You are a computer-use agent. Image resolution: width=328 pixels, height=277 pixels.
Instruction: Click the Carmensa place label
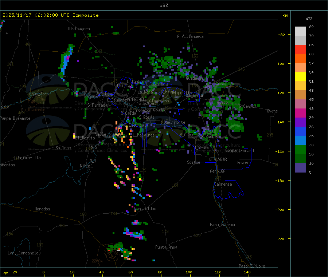coord(223,184)
